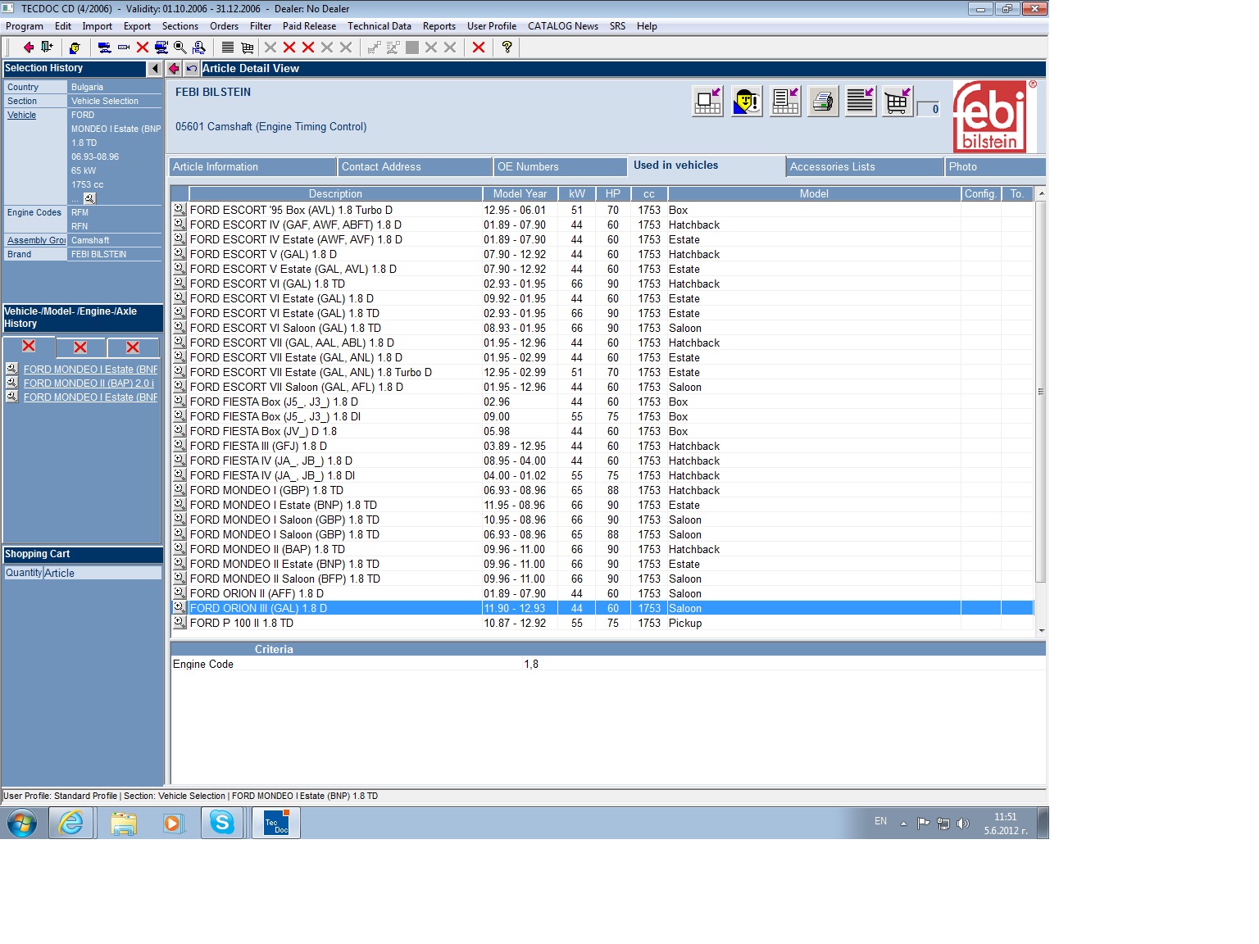
Task: Click the first window-grid icon in article header
Action: click(708, 102)
